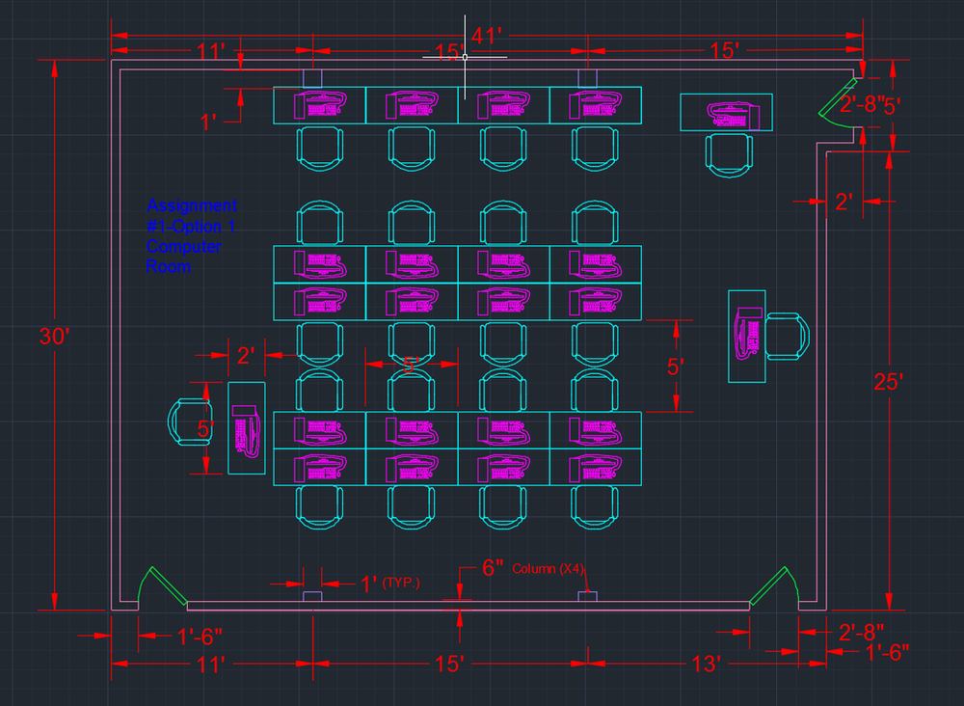
Task: Click the Column (X4) text label
Action: pyautogui.click(x=549, y=569)
